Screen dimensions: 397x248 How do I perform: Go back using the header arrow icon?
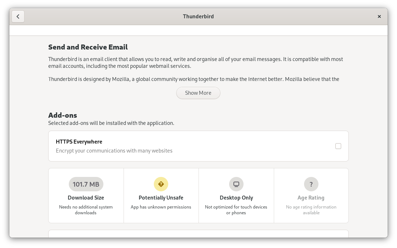[18, 17]
